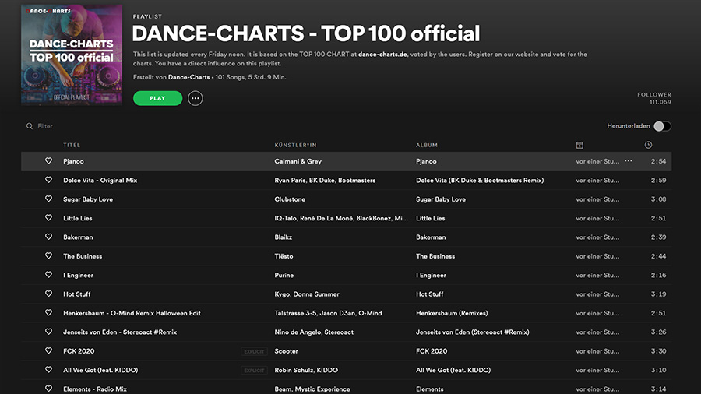The image size is (701, 394).
Task: Open the Dance-Charts creator profile
Action: (x=188, y=77)
